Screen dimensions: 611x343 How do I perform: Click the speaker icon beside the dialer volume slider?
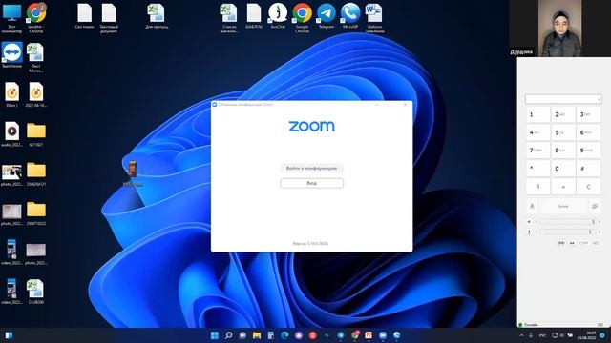(529, 222)
